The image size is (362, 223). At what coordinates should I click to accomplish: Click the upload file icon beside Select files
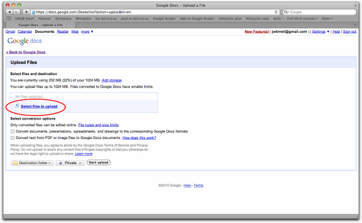click(17, 106)
